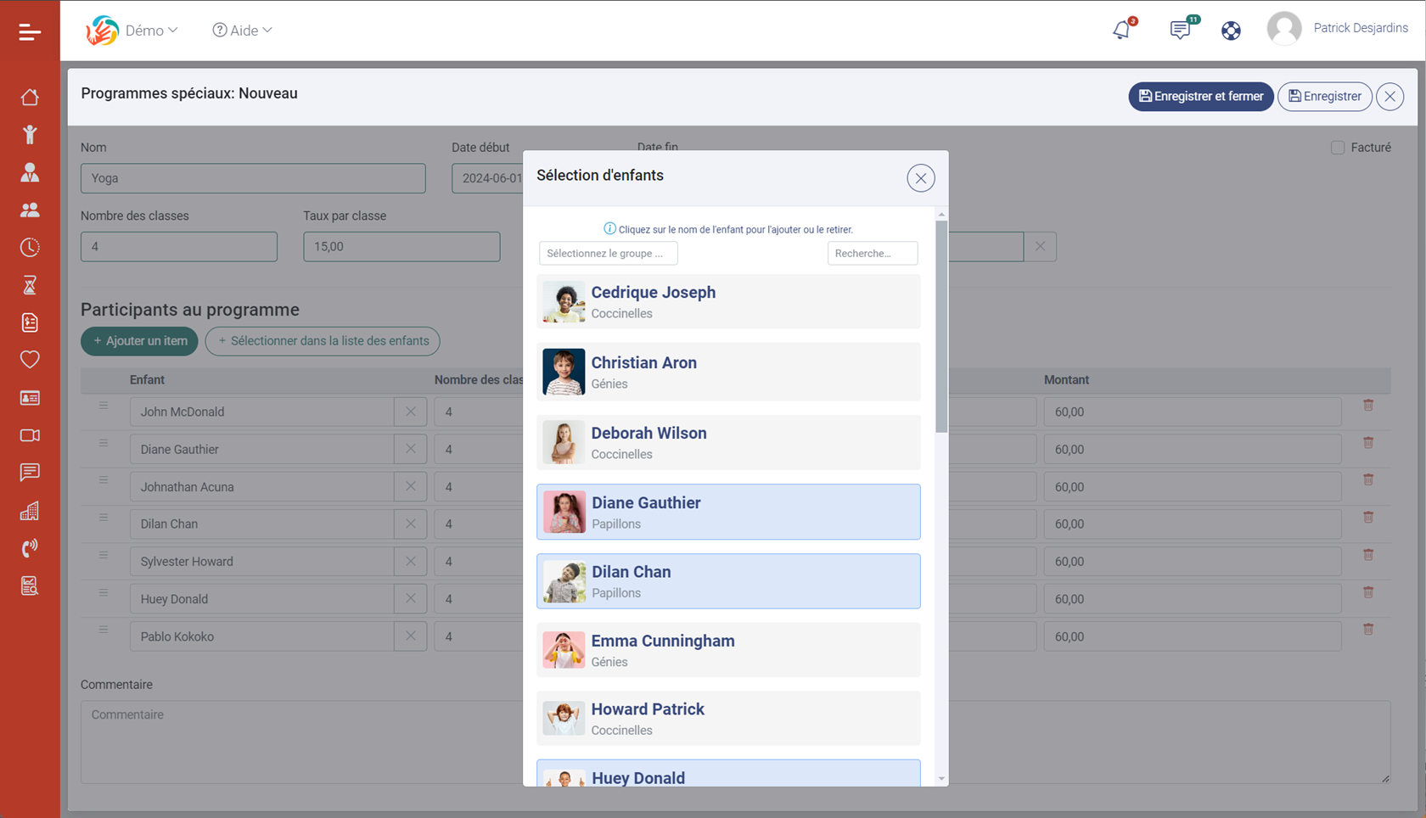Expand the Aide help menu

243,31
